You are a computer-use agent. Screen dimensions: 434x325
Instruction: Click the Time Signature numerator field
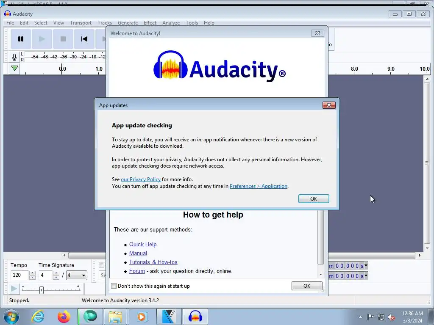(x=45, y=275)
